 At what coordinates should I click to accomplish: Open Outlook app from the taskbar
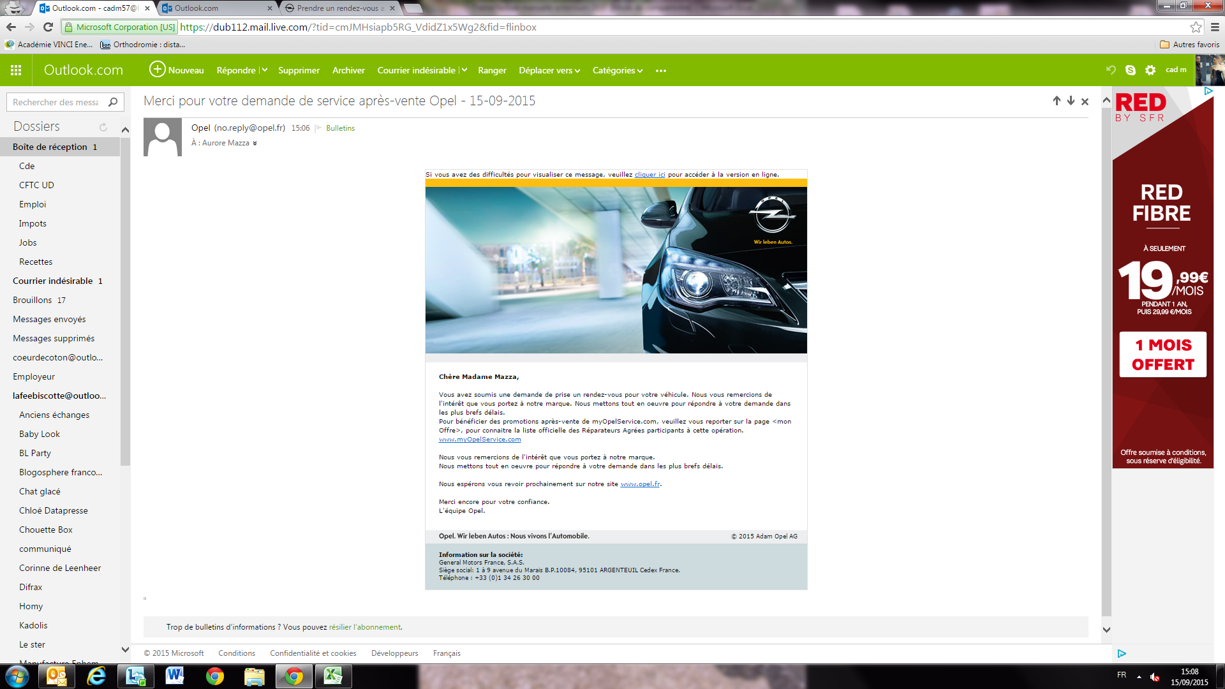(57, 676)
